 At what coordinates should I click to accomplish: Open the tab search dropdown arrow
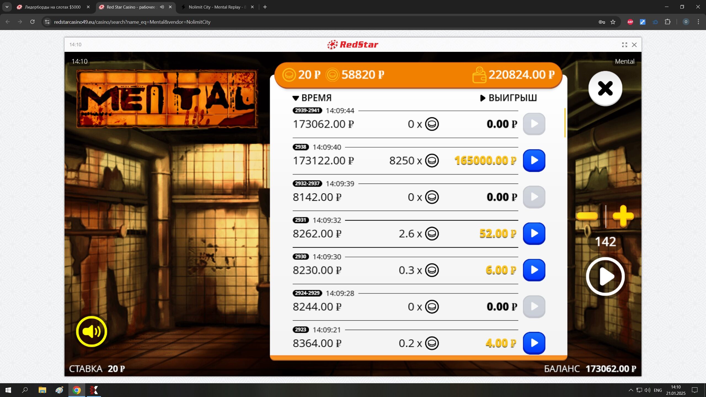[x=7, y=7]
